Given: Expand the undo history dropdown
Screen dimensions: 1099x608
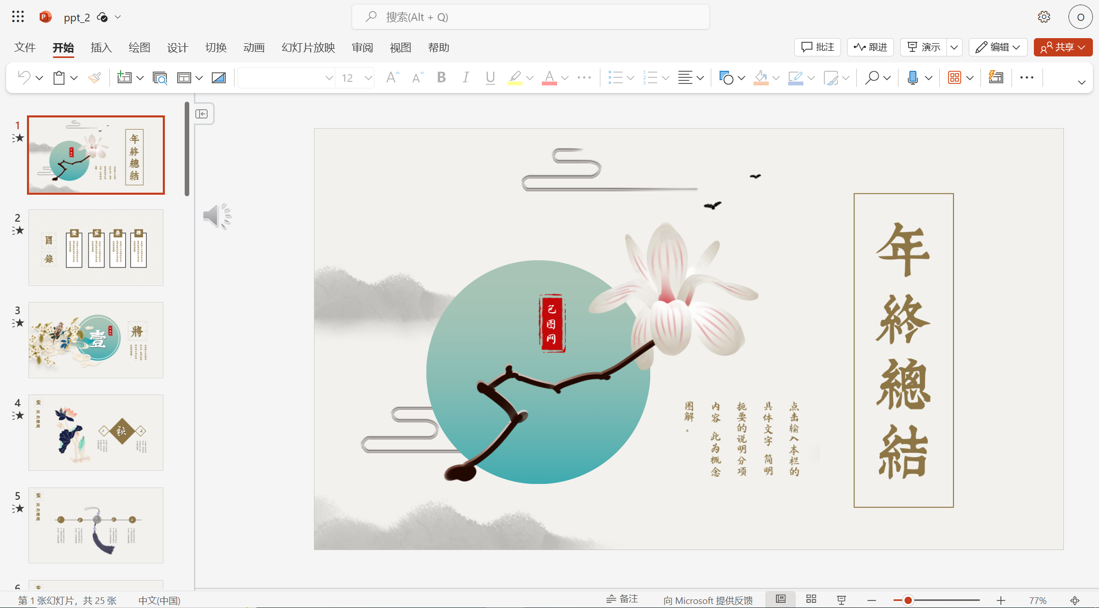Looking at the screenshot, I should click(39, 78).
